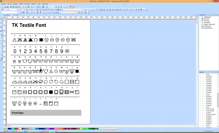Click the Cut scissors icon
Viewport: 219px width, 133px height.
(23, 7)
